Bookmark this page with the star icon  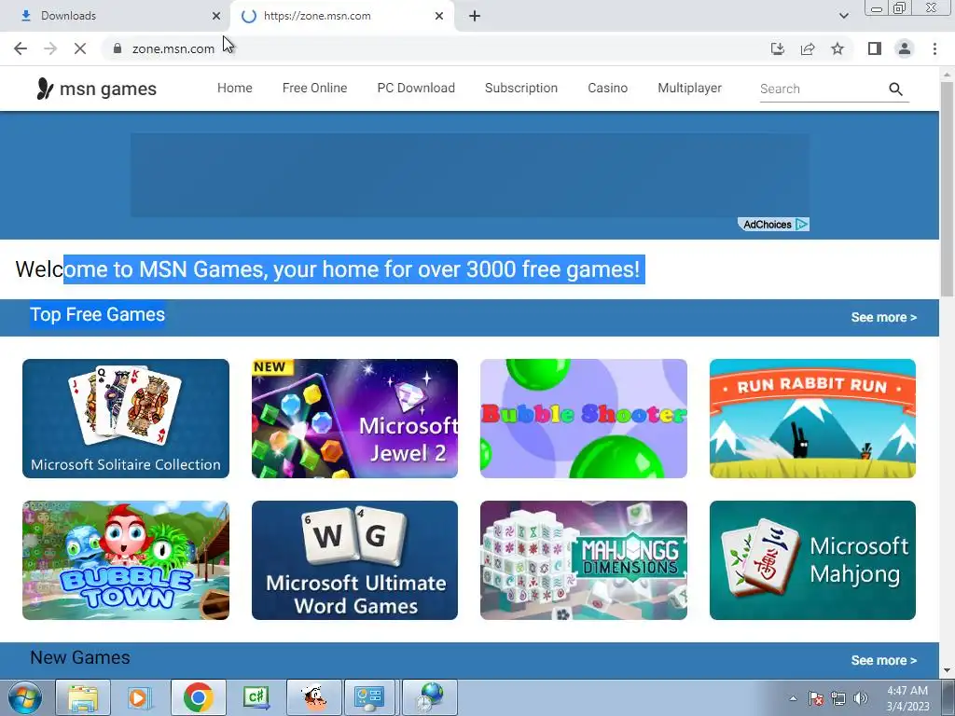pyautogui.click(x=837, y=48)
